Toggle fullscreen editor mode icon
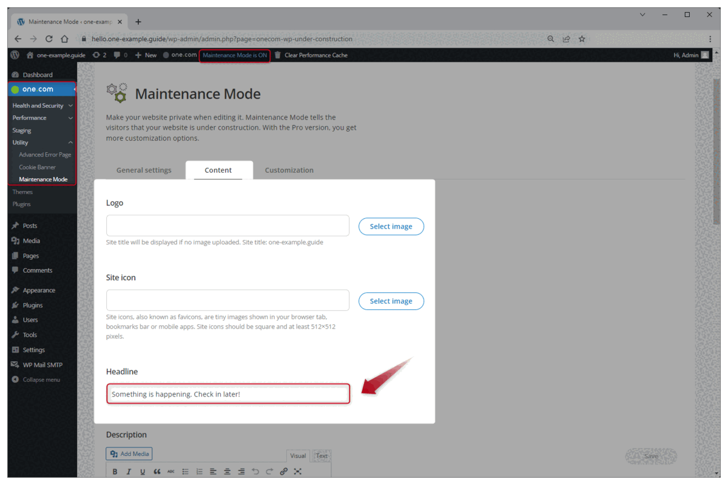The image size is (728, 485). coord(298,472)
